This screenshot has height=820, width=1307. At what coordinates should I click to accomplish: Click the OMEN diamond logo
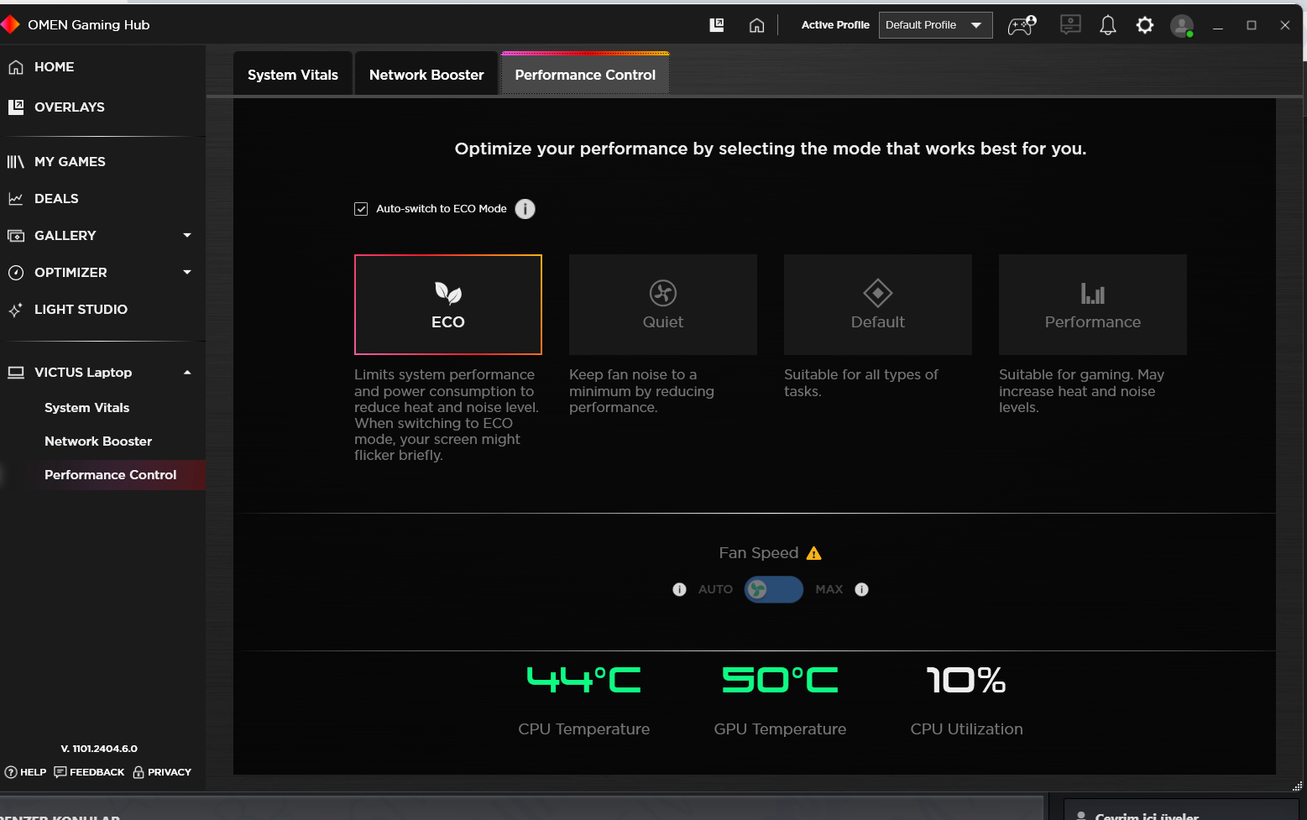(x=10, y=24)
